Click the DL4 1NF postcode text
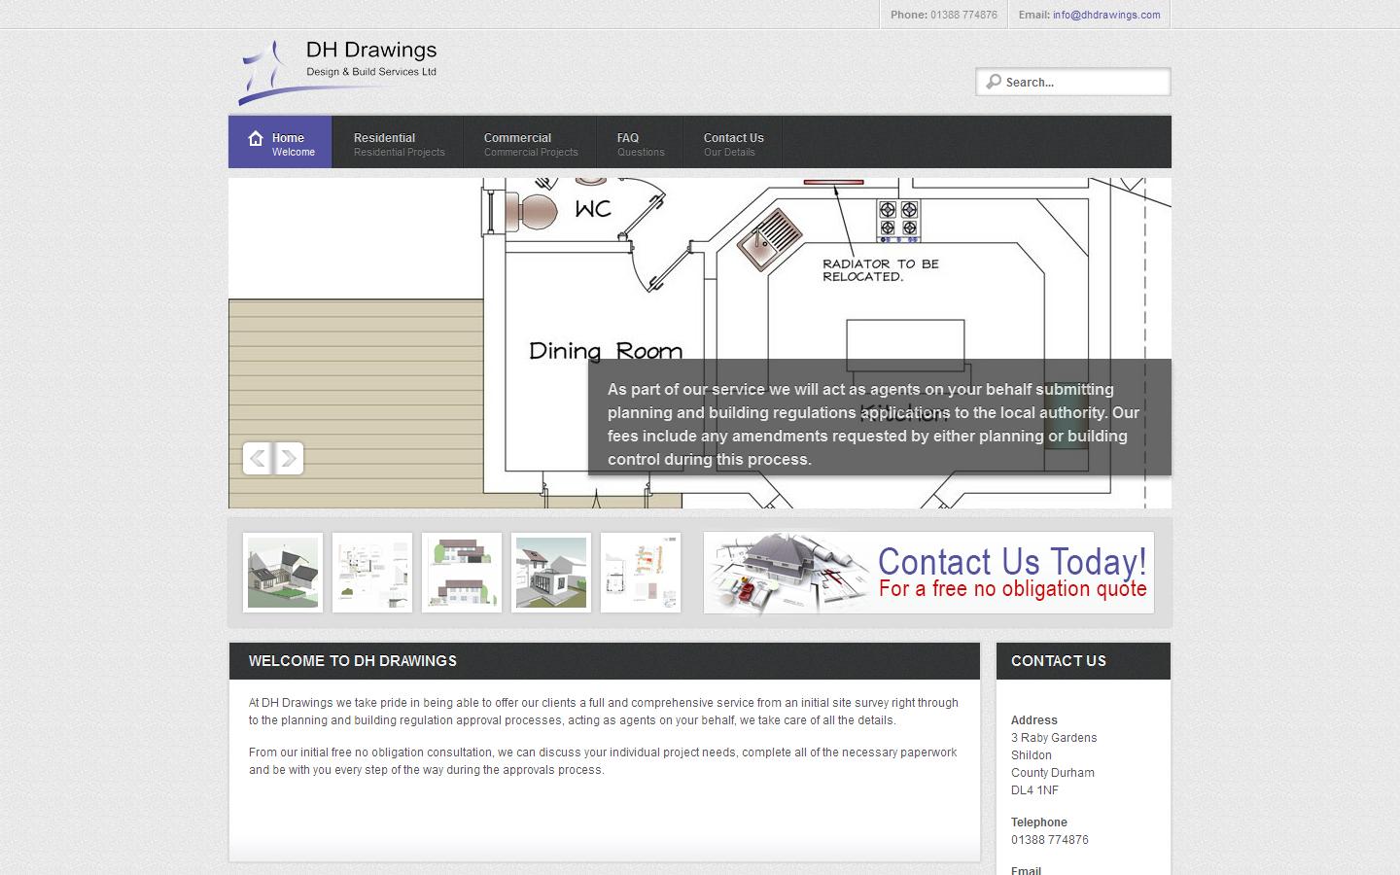Image resolution: width=1400 pixels, height=875 pixels. [x=1035, y=790]
